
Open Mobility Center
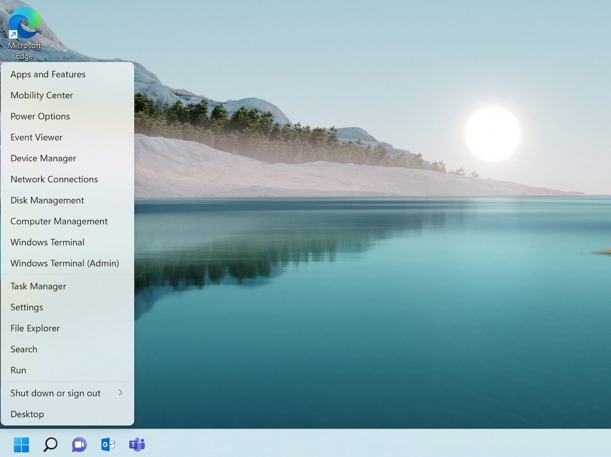pyautogui.click(x=42, y=95)
